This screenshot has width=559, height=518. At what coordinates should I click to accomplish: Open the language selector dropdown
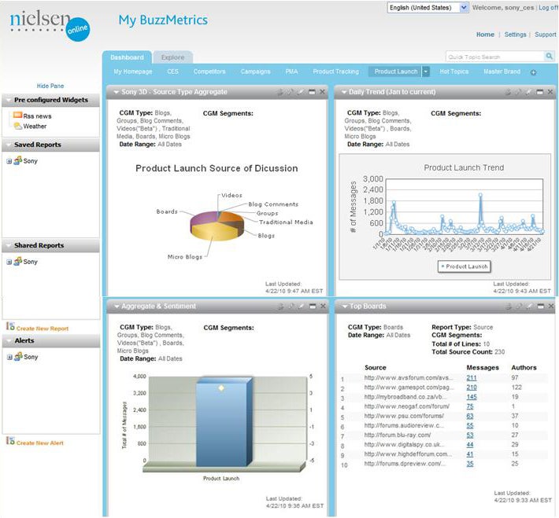(x=463, y=7)
